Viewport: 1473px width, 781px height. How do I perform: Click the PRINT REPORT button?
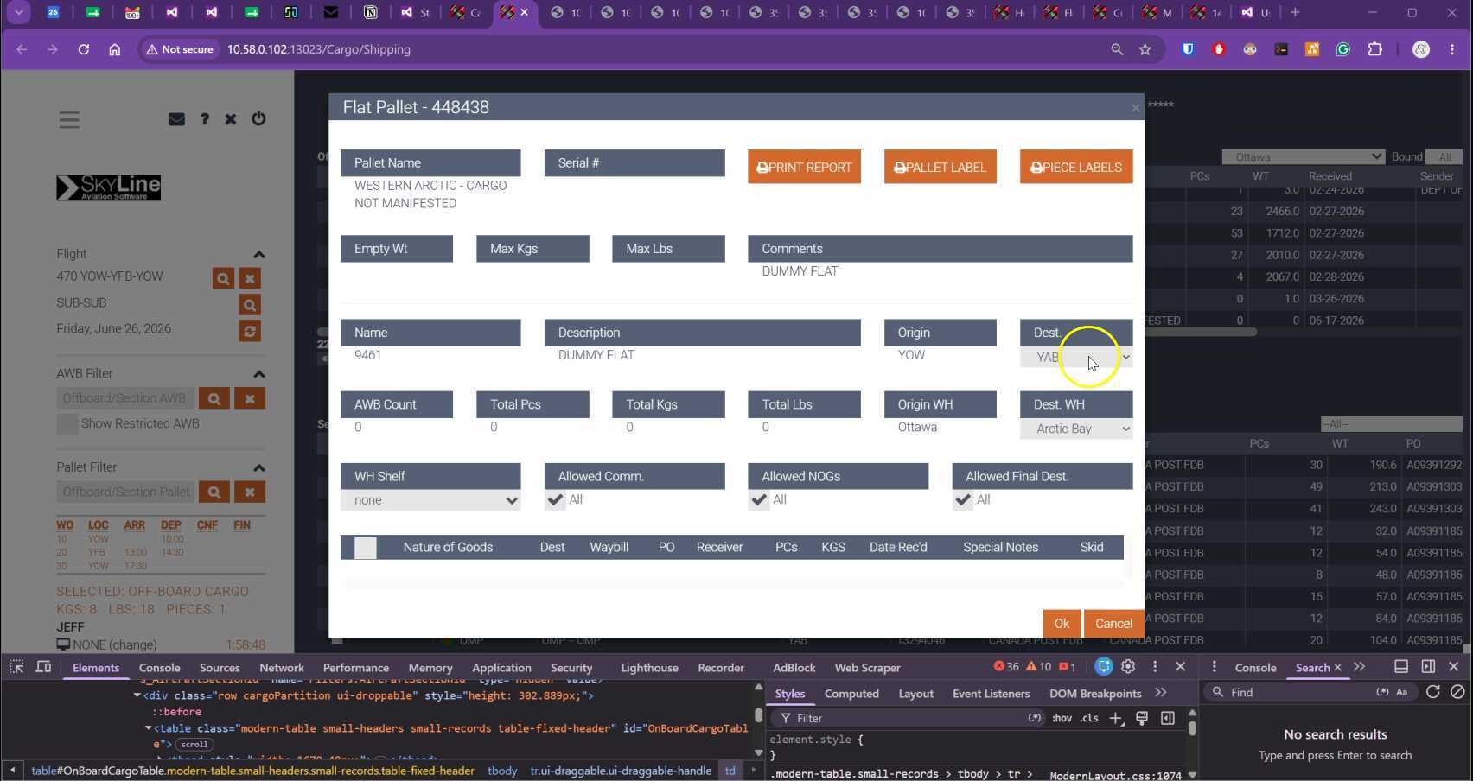804,167
